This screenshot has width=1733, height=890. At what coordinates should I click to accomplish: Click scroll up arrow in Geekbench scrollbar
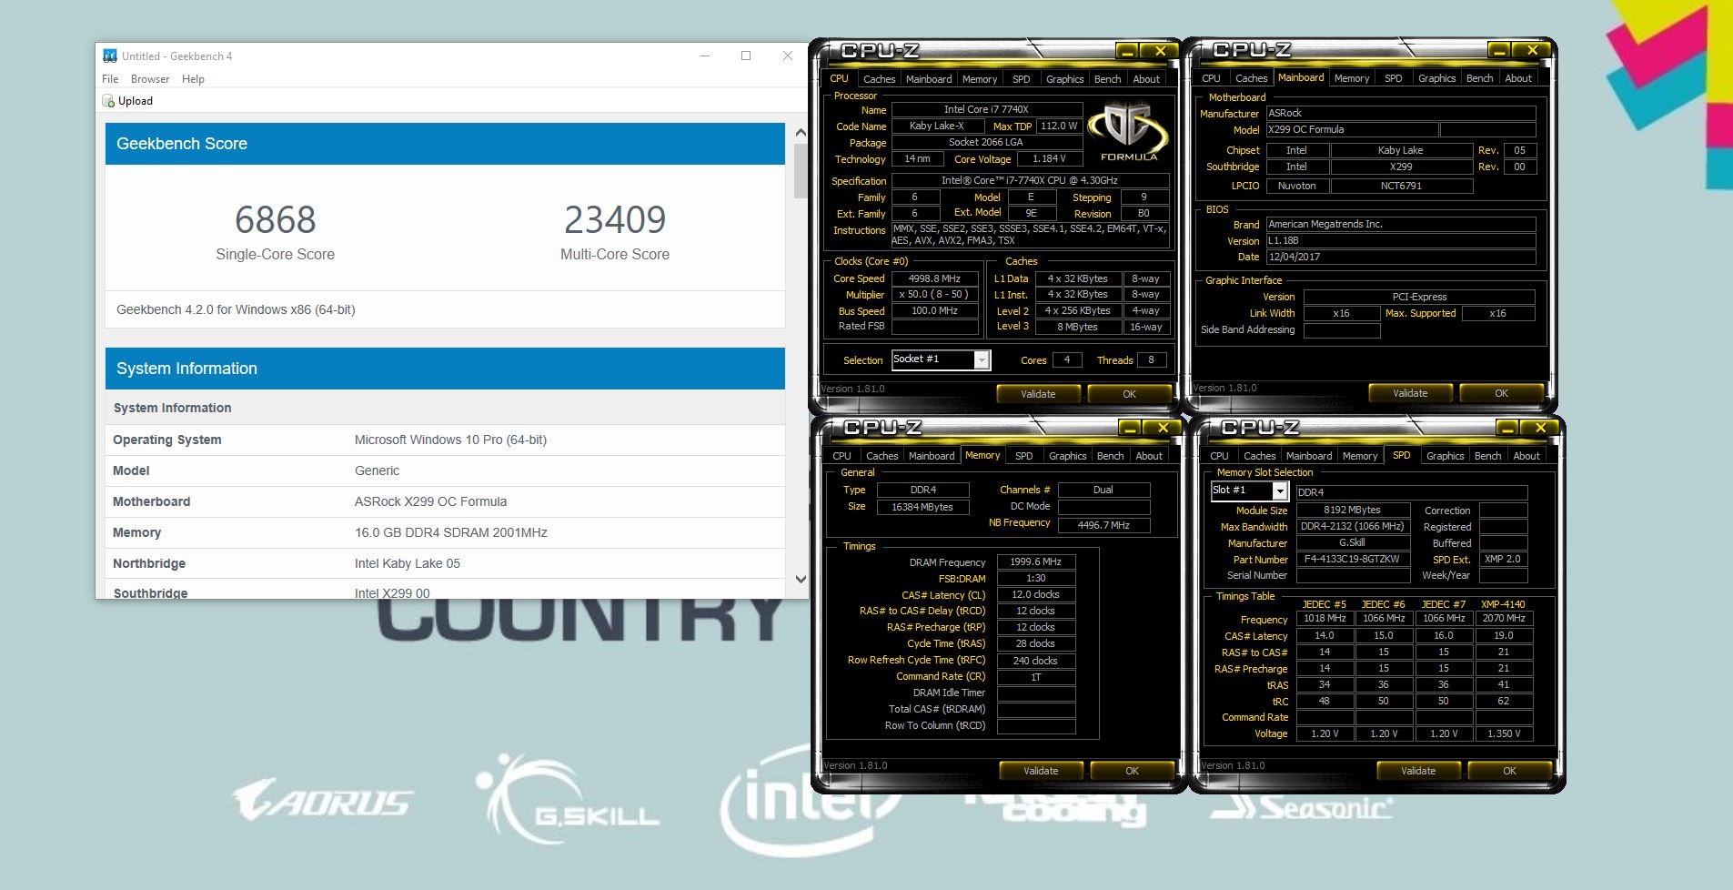(x=801, y=133)
